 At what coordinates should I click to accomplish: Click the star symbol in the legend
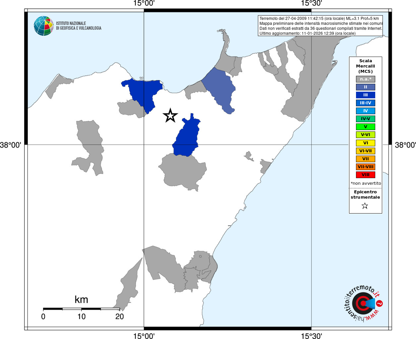[365, 206]
